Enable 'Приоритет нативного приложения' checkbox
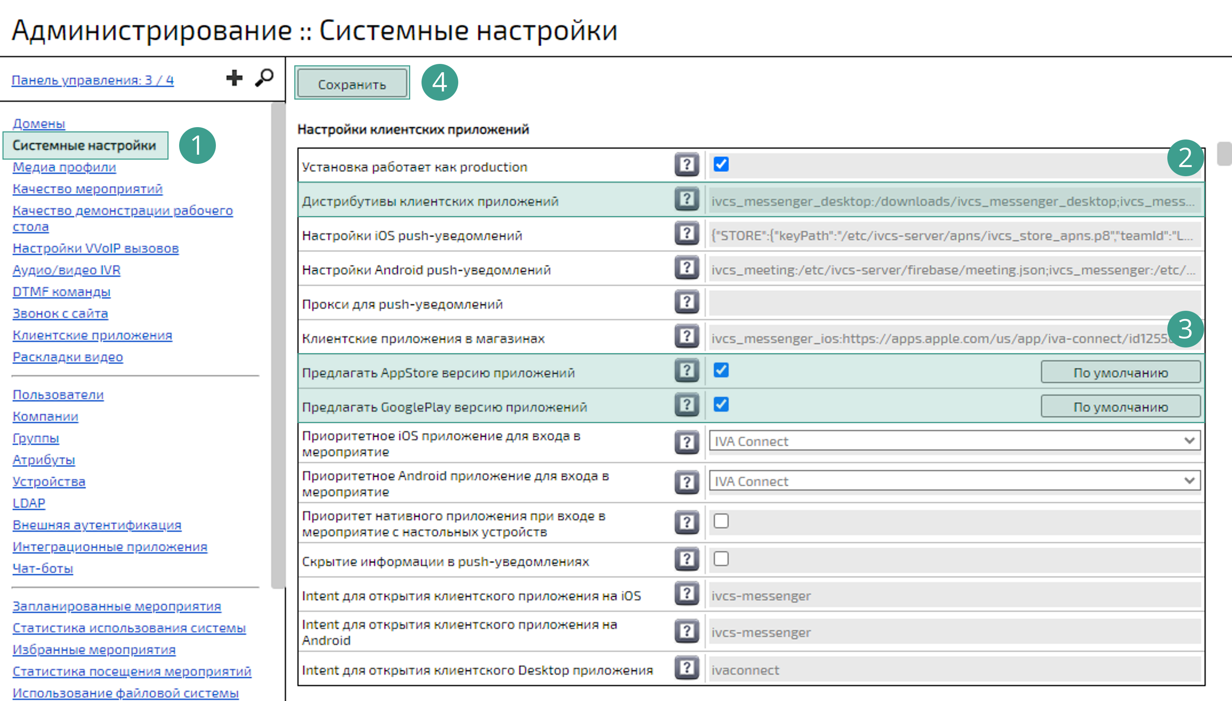This screenshot has width=1232, height=701. 721,521
